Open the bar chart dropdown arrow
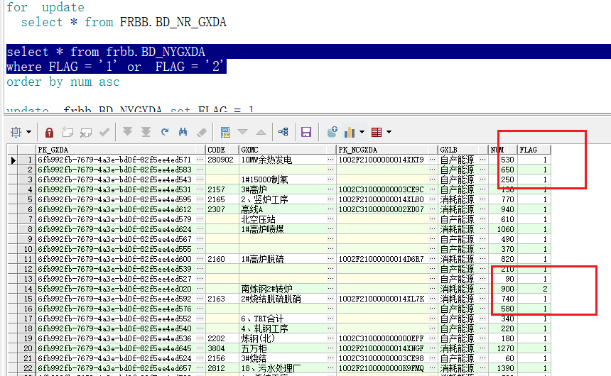Viewport: 611px width, 376px height. tap(362, 133)
